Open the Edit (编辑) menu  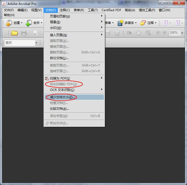pyautogui.click(x=22, y=10)
